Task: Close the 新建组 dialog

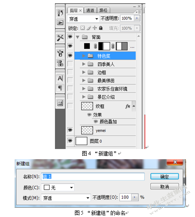Action: coord(175,162)
